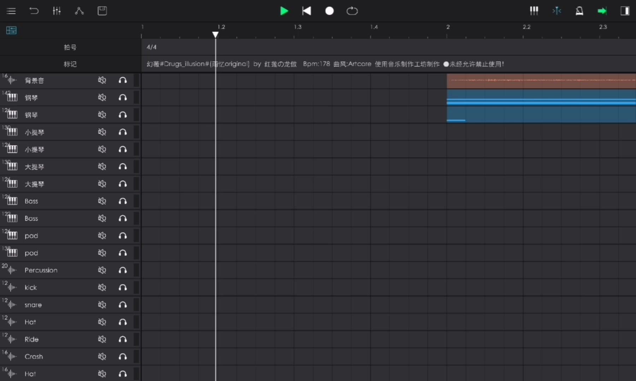Click the undo arrow icon
Screen dimensions: 636x381
click(34, 11)
